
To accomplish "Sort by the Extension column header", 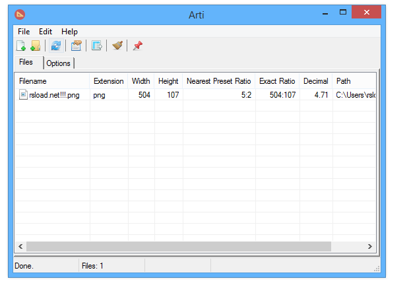I will tap(109, 81).
